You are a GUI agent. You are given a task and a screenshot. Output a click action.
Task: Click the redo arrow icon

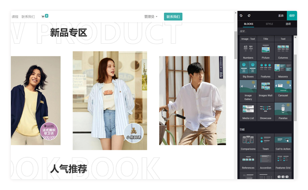pyautogui.click(x=249, y=16)
